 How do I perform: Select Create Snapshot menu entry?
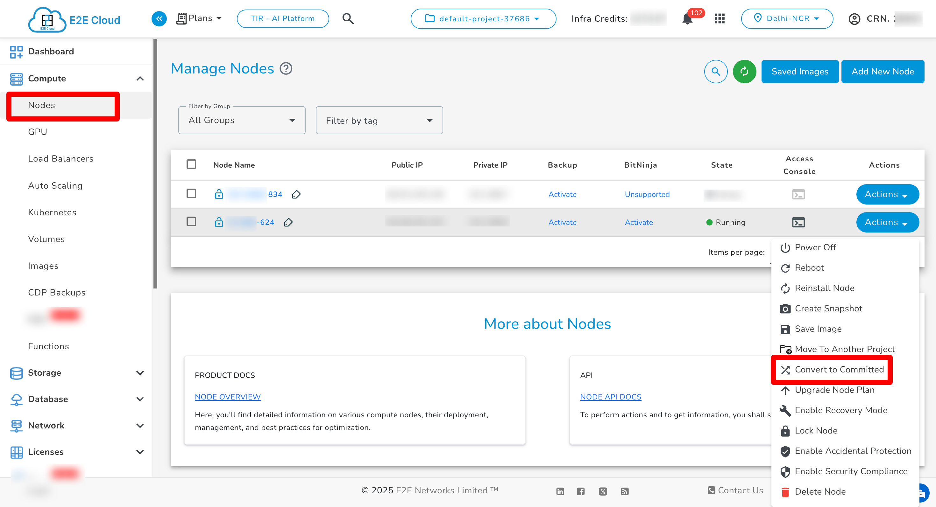coord(845,309)
